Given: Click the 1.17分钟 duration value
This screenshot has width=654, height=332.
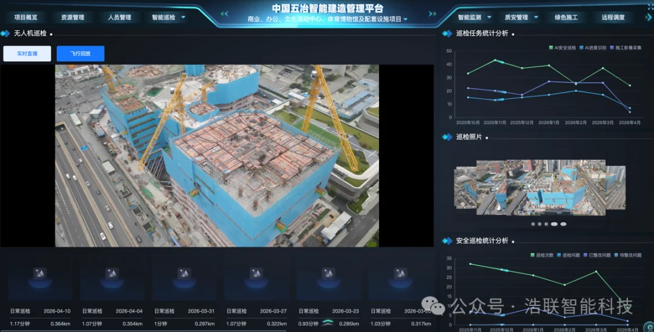Looking at the screenshot, I should [x=19, y=324].
